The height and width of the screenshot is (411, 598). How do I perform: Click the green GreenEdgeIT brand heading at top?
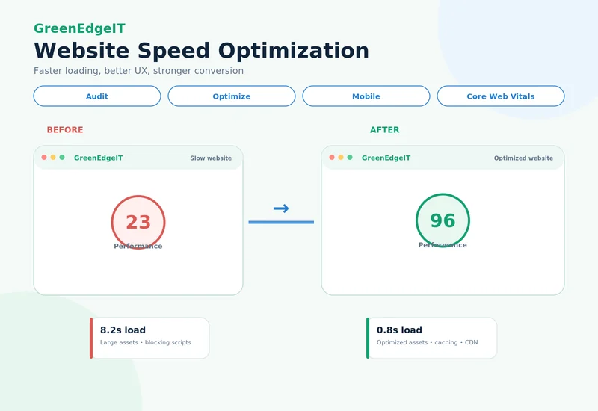(x=79, y=28)
